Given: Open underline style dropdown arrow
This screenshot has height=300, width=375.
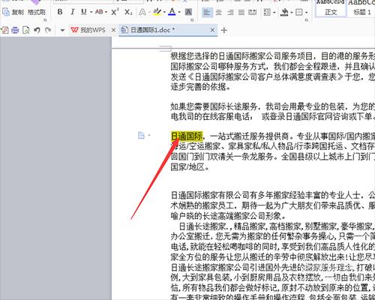Looking at the screenshot, I should click(x=91, y=12).
